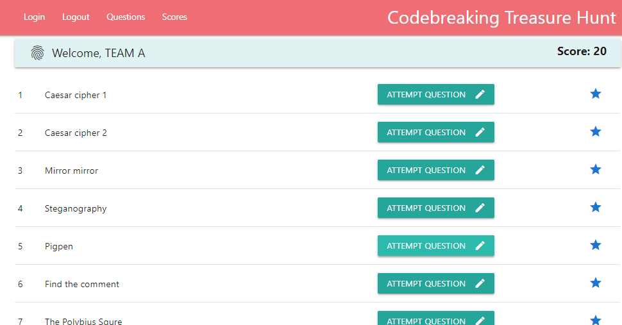The height and width of the screenshot is (325, 622).
Task: Click the star icon for Caesar cipher 1
Action: (x=596, y=94)
